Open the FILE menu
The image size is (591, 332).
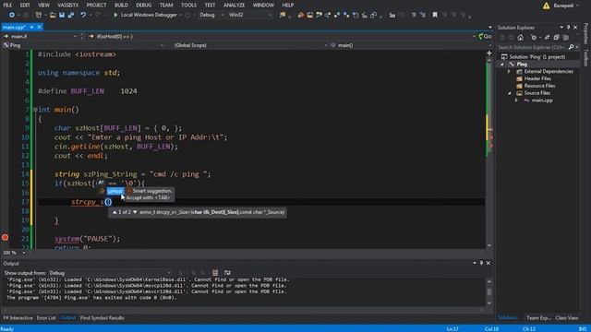point(7,6)
